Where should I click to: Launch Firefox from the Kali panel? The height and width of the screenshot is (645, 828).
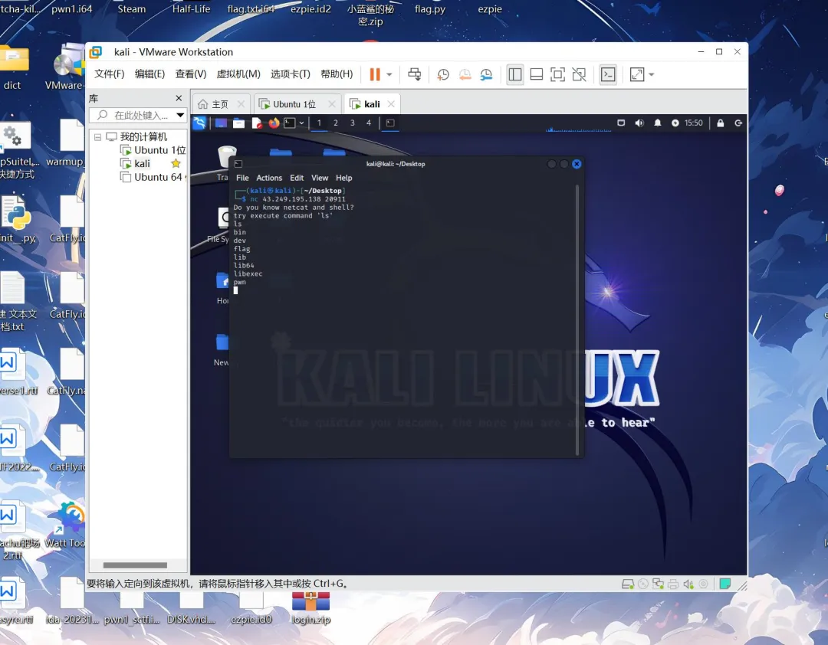(x=274, y=123)
